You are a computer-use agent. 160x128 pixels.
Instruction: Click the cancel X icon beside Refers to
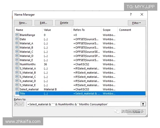pos(17,104)
